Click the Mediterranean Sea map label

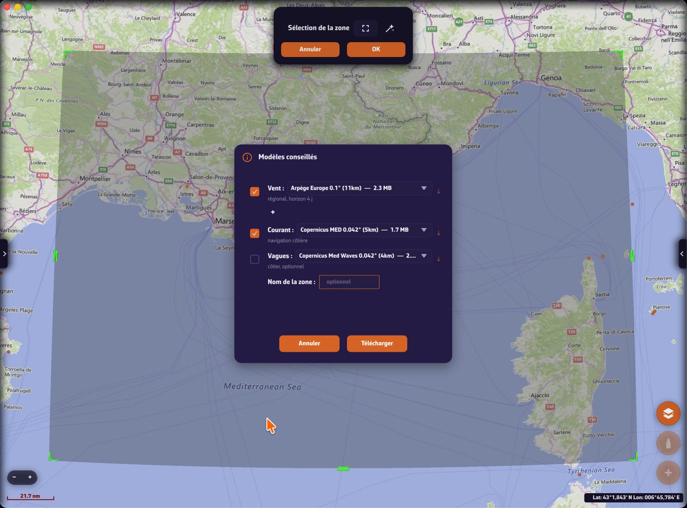pos(263,387)
